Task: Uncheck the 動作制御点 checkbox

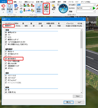Action: click(x=6, y=59)
